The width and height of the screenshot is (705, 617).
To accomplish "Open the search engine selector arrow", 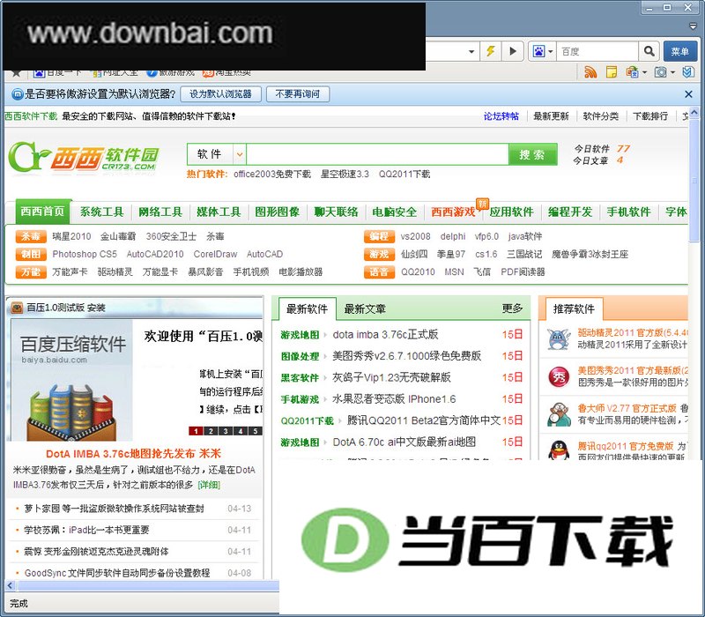I will [550, 52].
